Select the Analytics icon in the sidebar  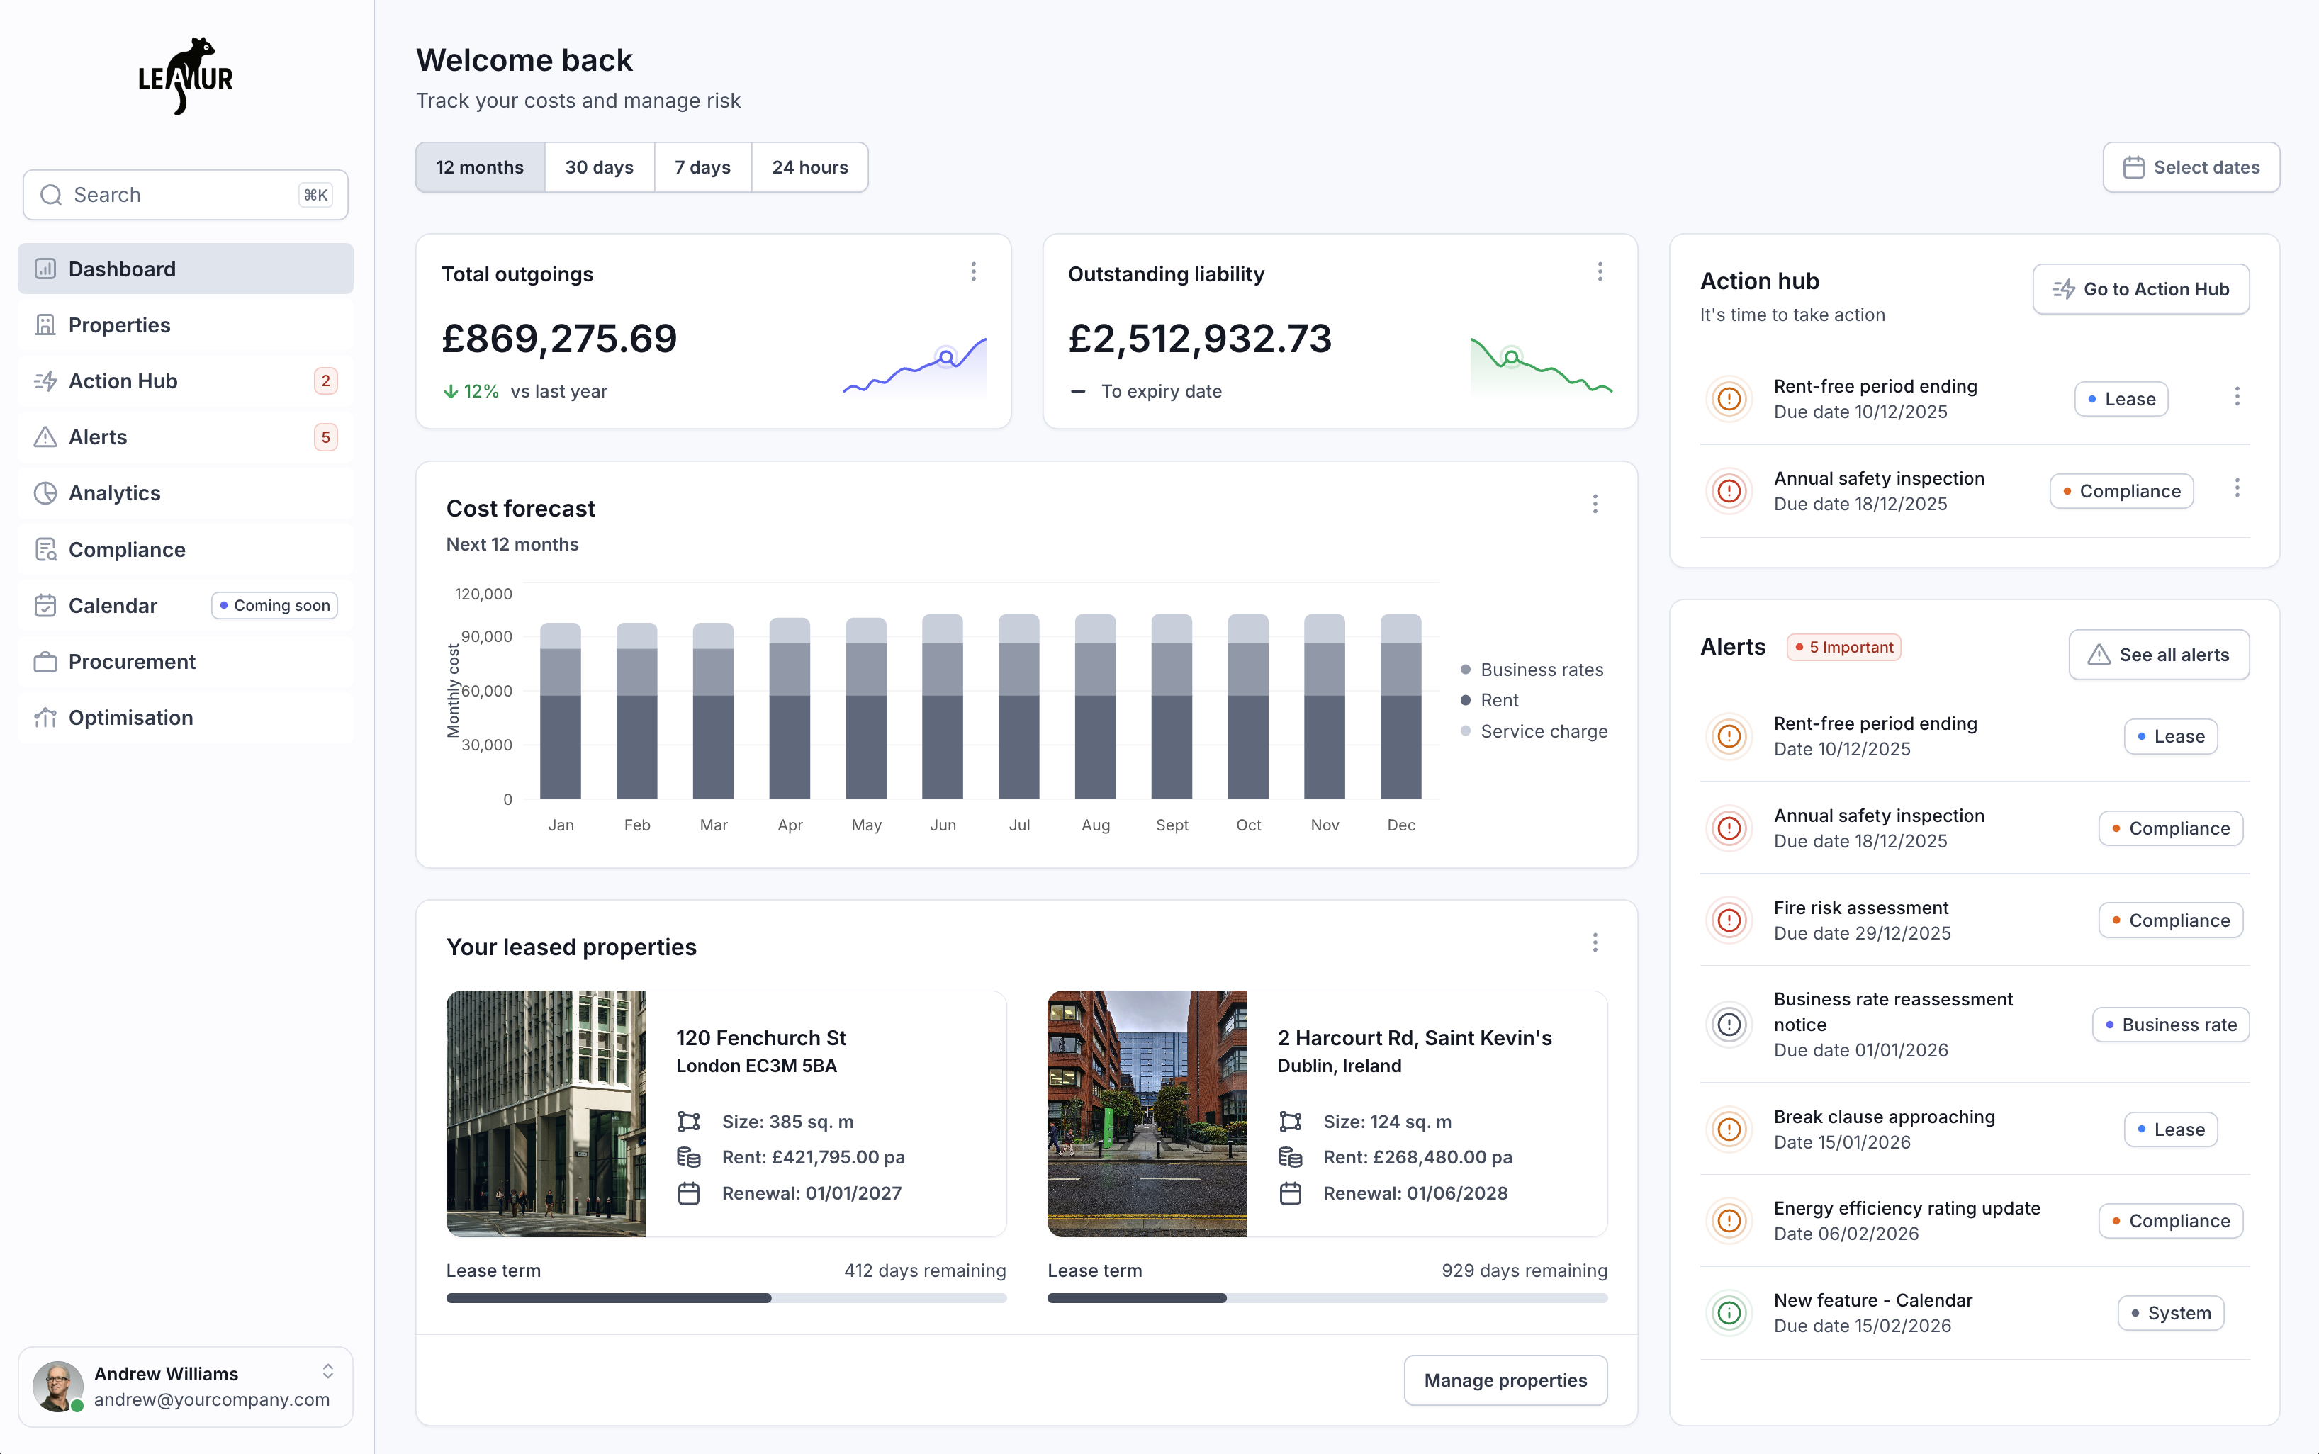pos(45,492)
